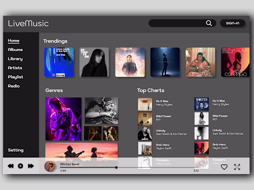Screen dimensions: 254x190
Task: Click the Top Charts section heading
Action: 151,90
